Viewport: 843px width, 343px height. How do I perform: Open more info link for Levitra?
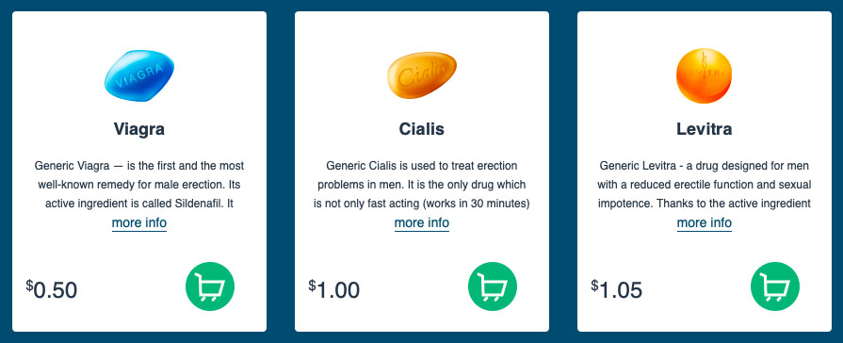(x=705, y=222)
